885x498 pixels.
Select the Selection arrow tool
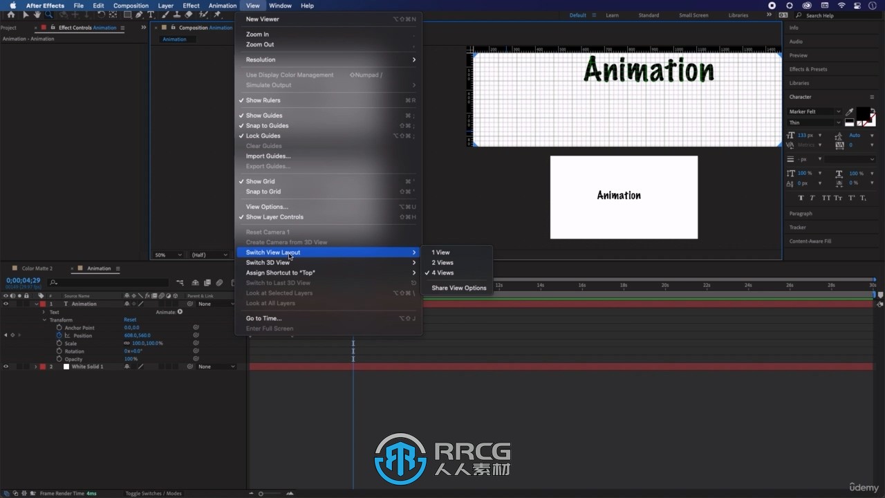pyautogui.click(x=26, y=15)
